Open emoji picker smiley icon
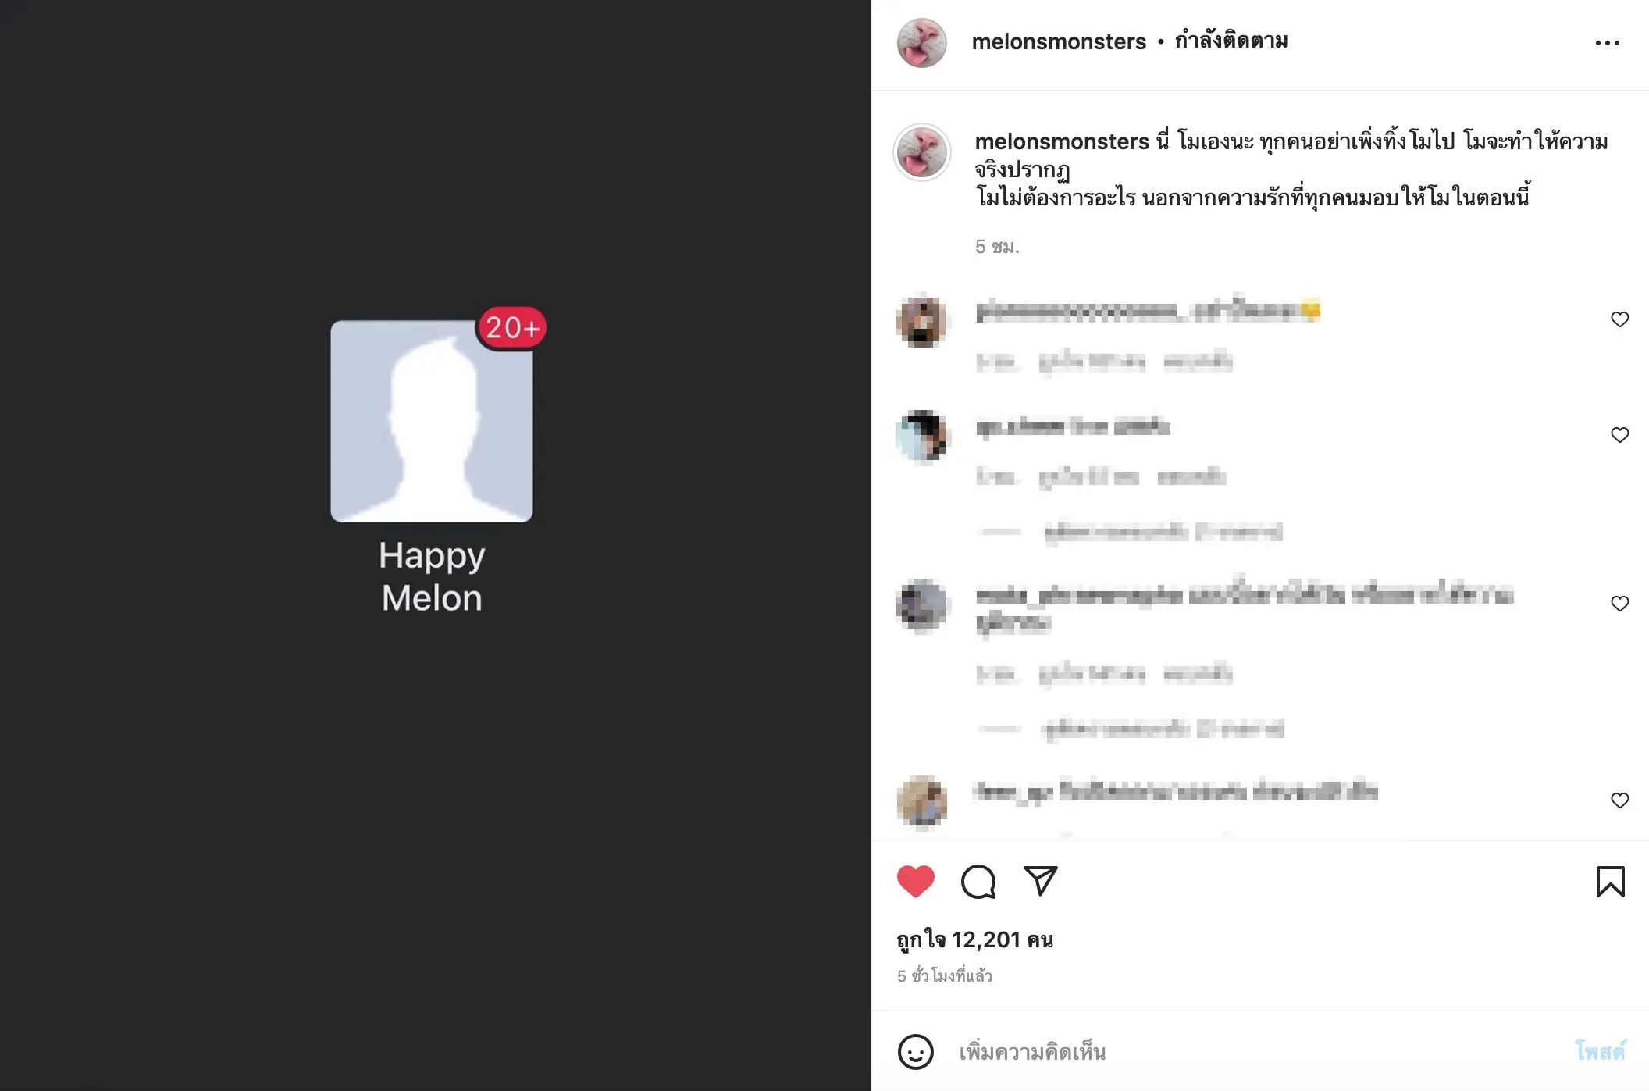 click(916, 1052)
